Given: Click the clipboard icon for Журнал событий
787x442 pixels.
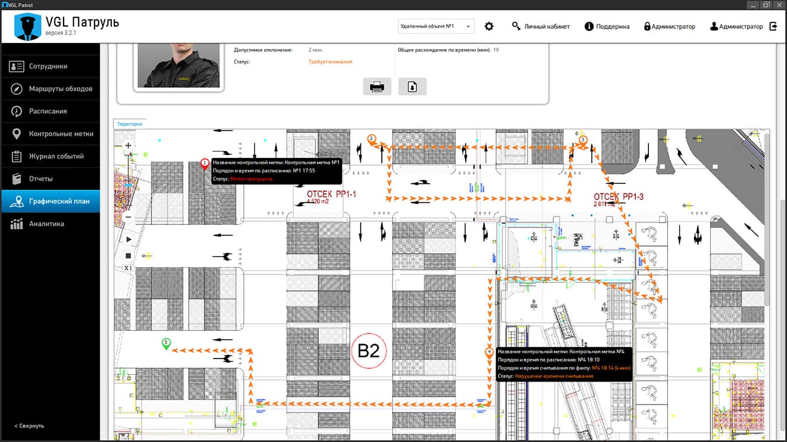Looking at the screenshot, I should click(17, 156).
